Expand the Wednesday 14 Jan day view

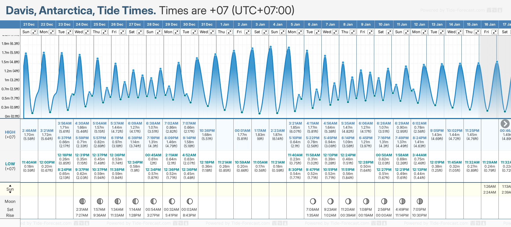(x=459, y=32)
